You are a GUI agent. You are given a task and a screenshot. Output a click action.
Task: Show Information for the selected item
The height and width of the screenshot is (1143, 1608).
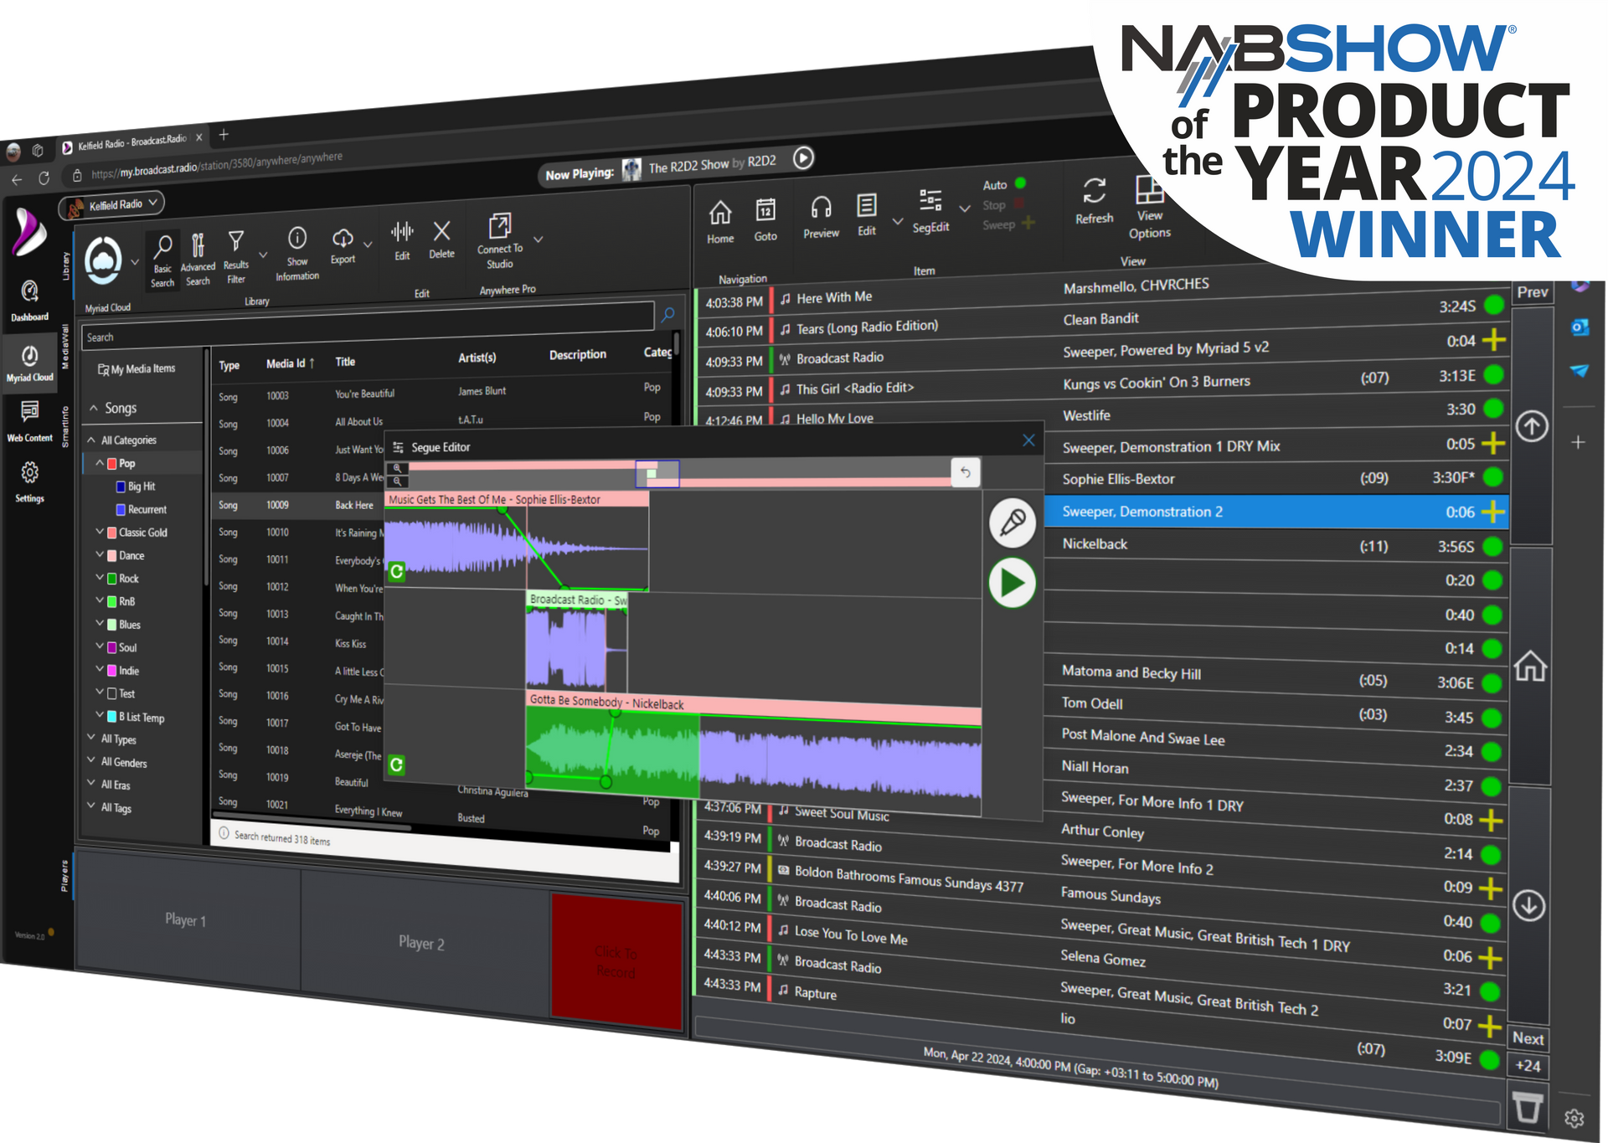click(x=297, y=254)
